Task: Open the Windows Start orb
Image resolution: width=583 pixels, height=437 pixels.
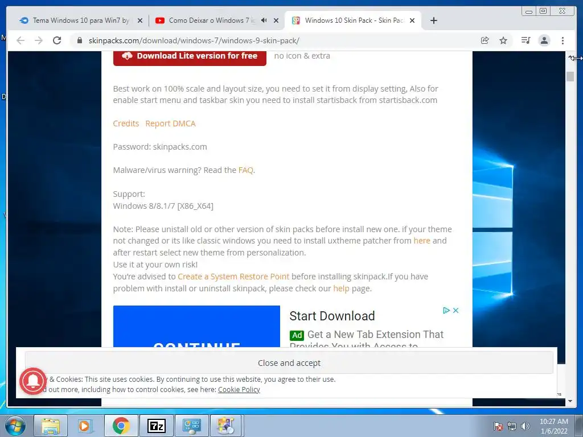Action: coord(15,426)
